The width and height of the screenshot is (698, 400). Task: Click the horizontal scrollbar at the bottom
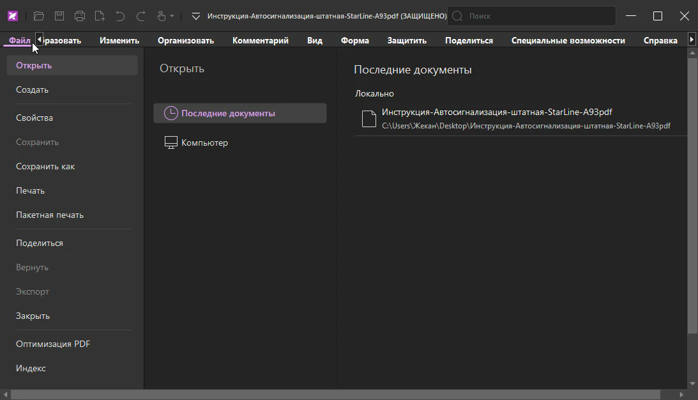click(345, 395)
